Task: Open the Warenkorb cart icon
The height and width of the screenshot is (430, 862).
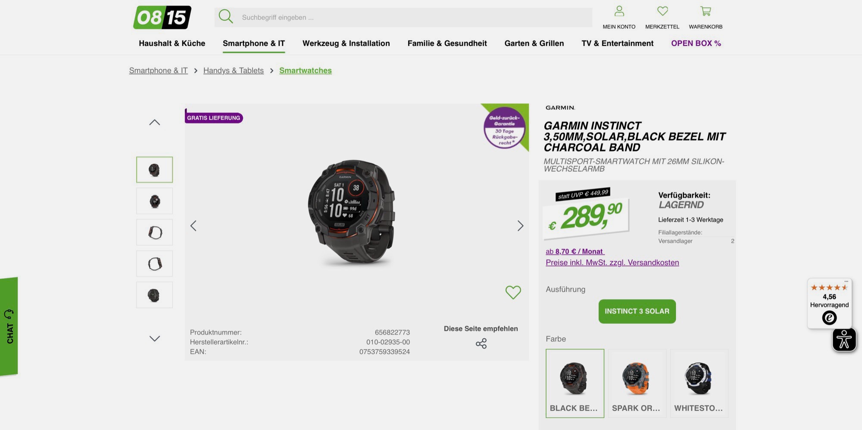Action: point(706,11)
